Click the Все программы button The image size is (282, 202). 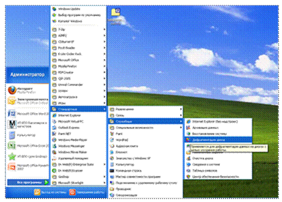point(28,182)
